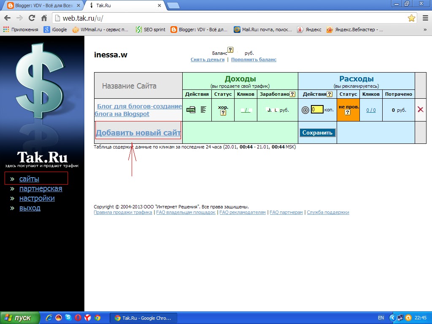Open the Windows пуск start button
The height and width of the screenshot is (324, 432).
[x=20, y=318]
